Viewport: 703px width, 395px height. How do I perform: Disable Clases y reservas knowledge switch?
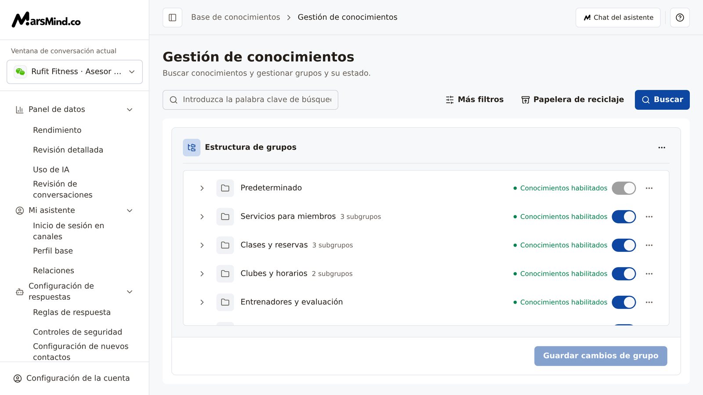(x=624, y=245)
